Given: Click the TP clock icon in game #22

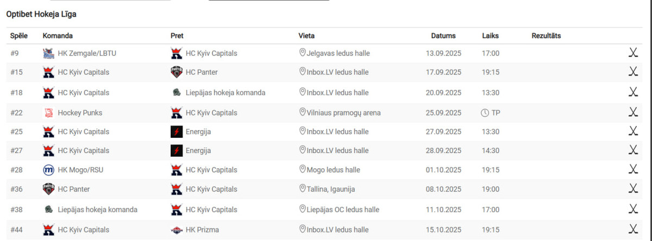Looking at the screenshot, I should tap(485, 113).
